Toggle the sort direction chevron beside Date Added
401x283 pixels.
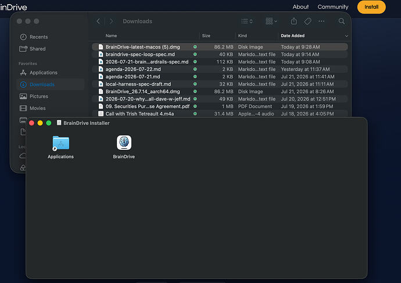tap(346, 36)
